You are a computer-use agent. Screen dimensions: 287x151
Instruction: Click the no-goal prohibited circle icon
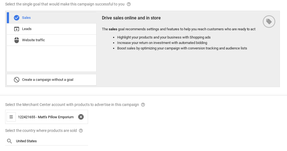[x=17, y=80]
